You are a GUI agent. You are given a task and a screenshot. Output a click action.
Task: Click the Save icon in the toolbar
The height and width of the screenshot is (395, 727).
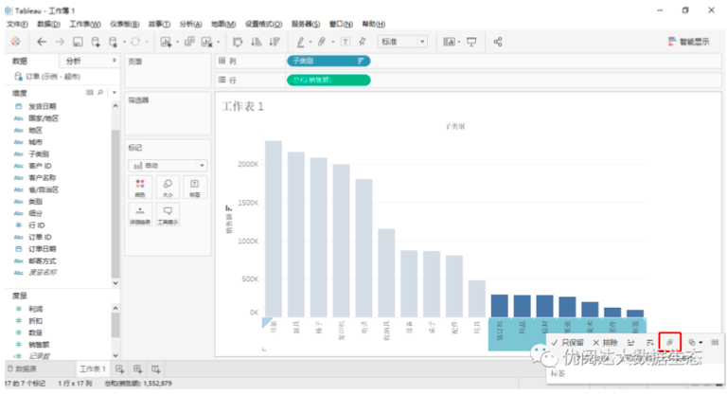(79, 42)
